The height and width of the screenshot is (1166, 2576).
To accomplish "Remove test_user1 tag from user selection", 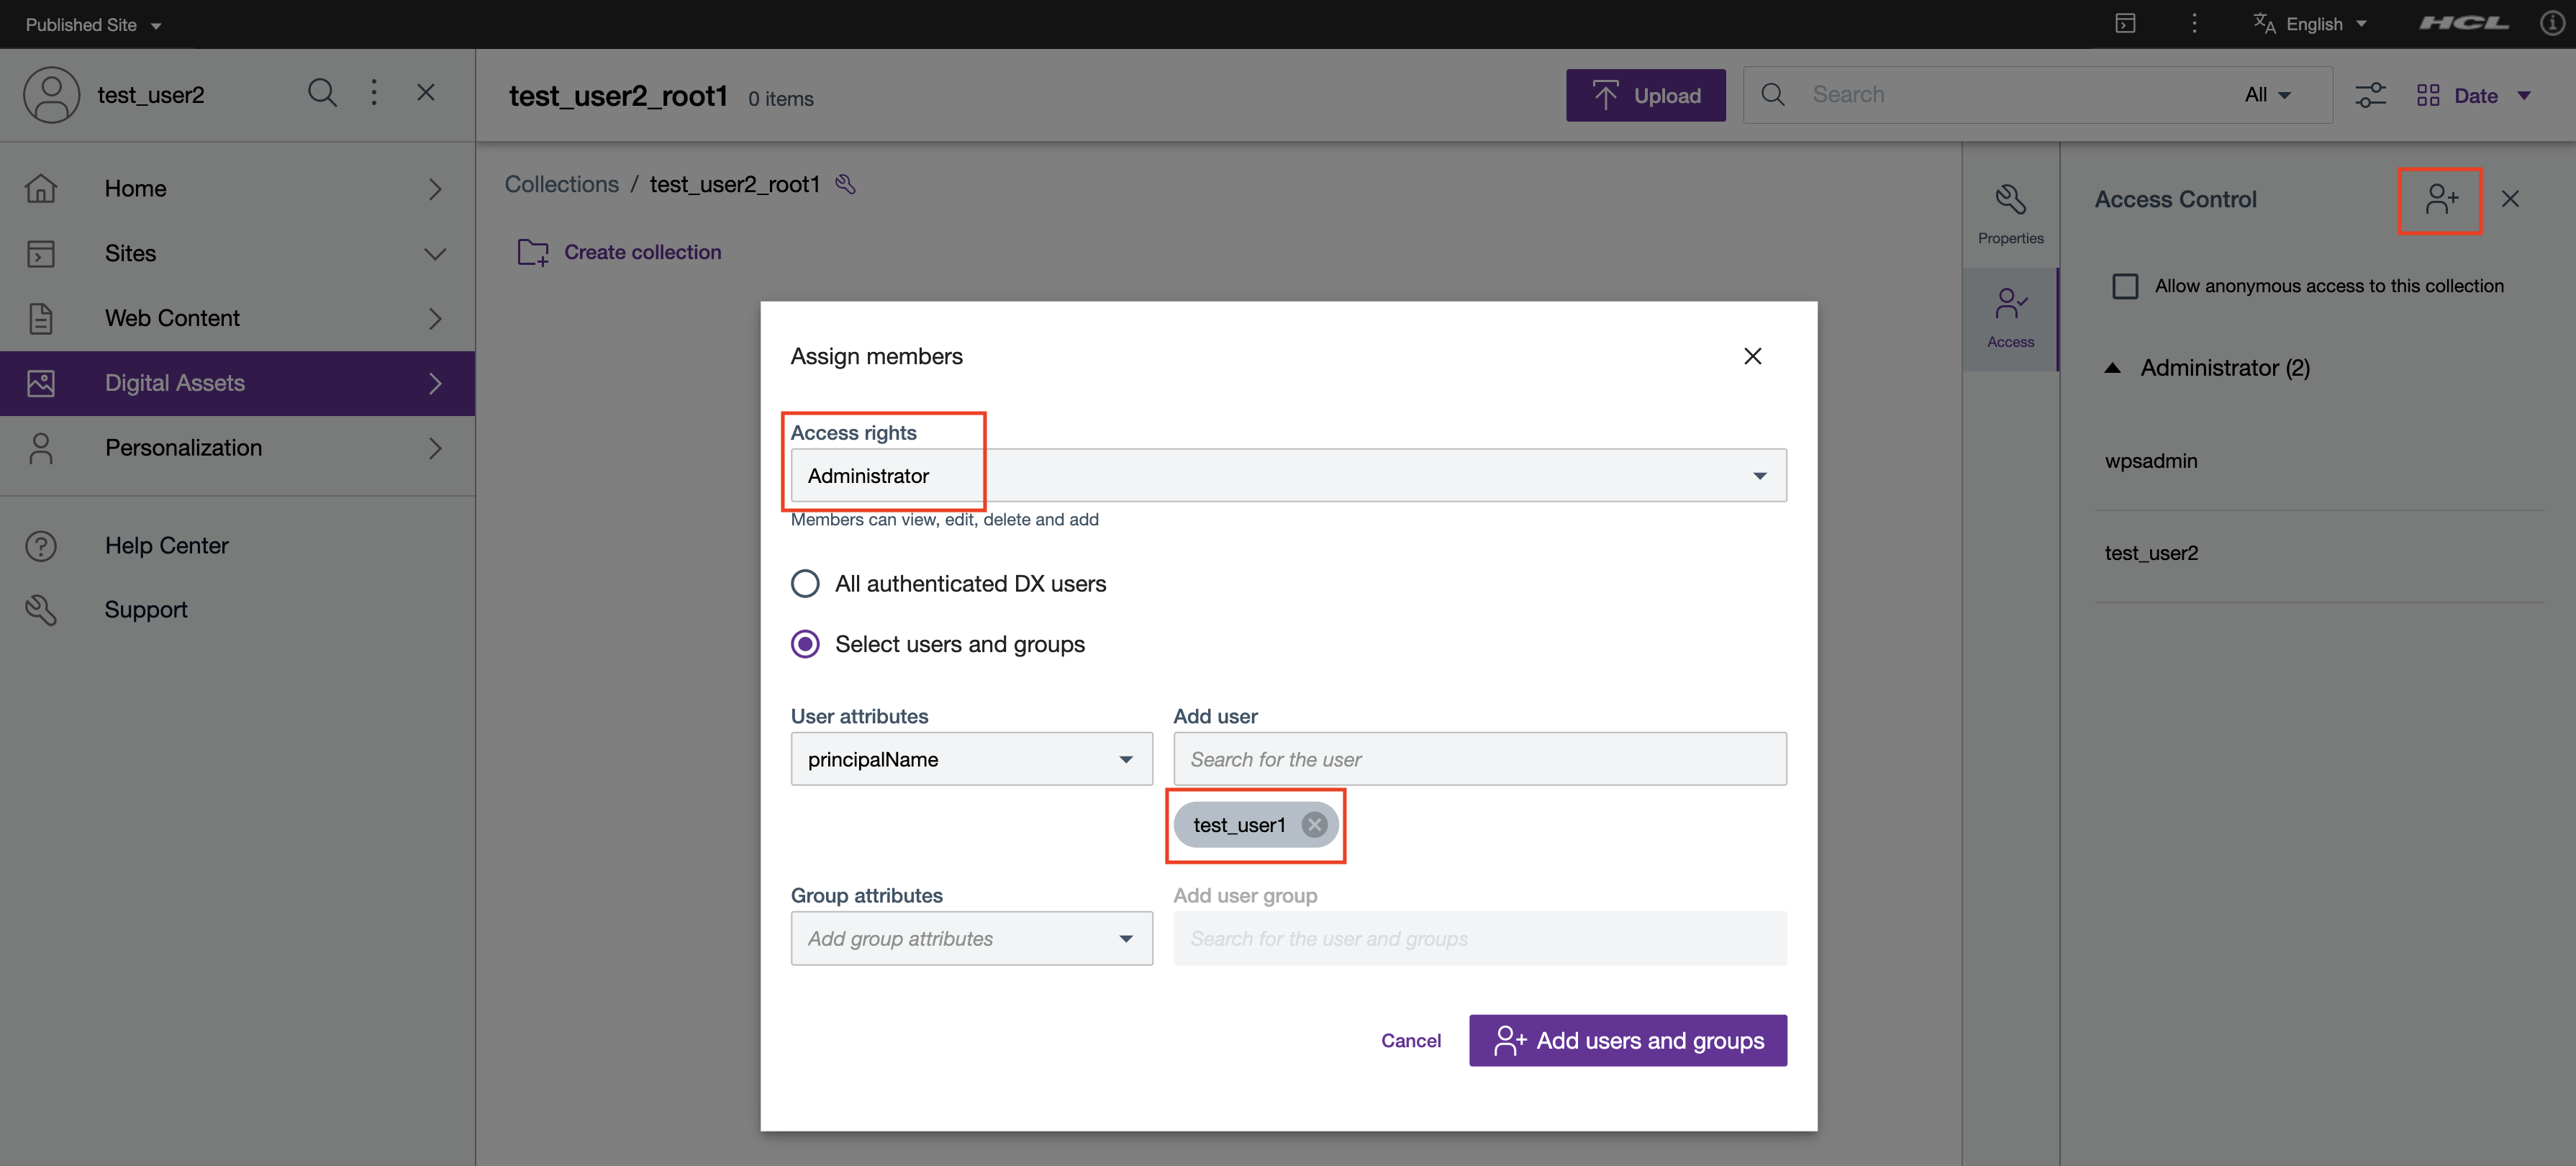I will coord(1315,823).
